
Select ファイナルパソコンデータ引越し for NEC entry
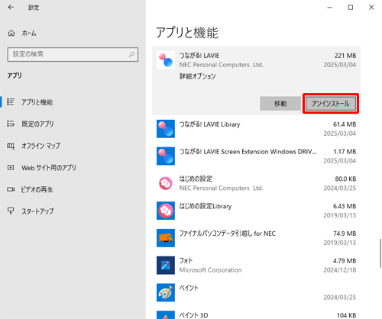point(256,238)
